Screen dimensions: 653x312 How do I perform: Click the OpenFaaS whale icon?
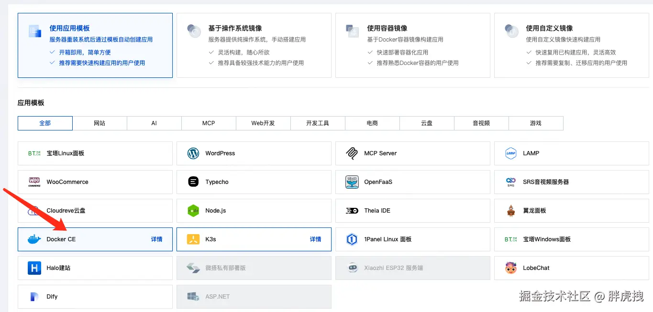pyautogui.click(x=352, y=182)
